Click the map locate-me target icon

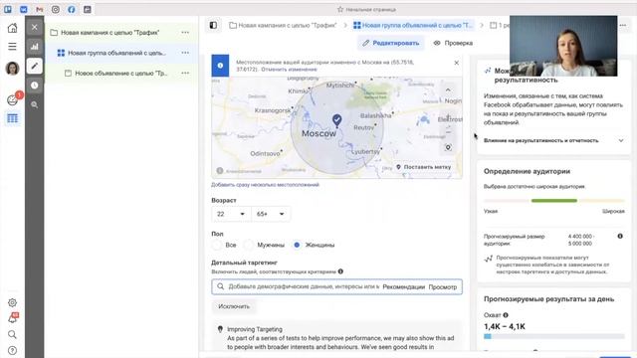click(x=448, y=147)
